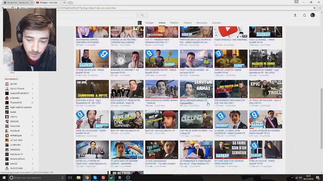Click the Chrome address bar URL

pos(68,8)
